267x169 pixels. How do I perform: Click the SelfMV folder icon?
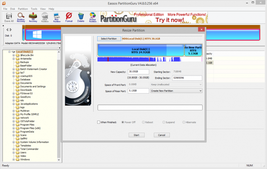(17, 138)
